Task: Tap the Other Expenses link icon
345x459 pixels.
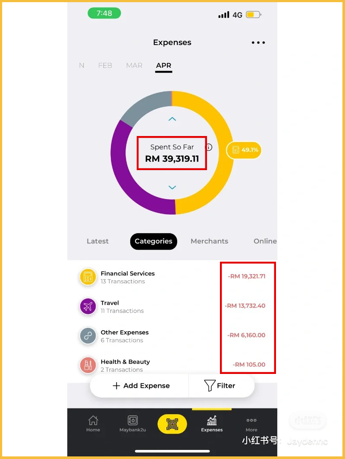Action: pyautogui.click(x=88, y=336)
